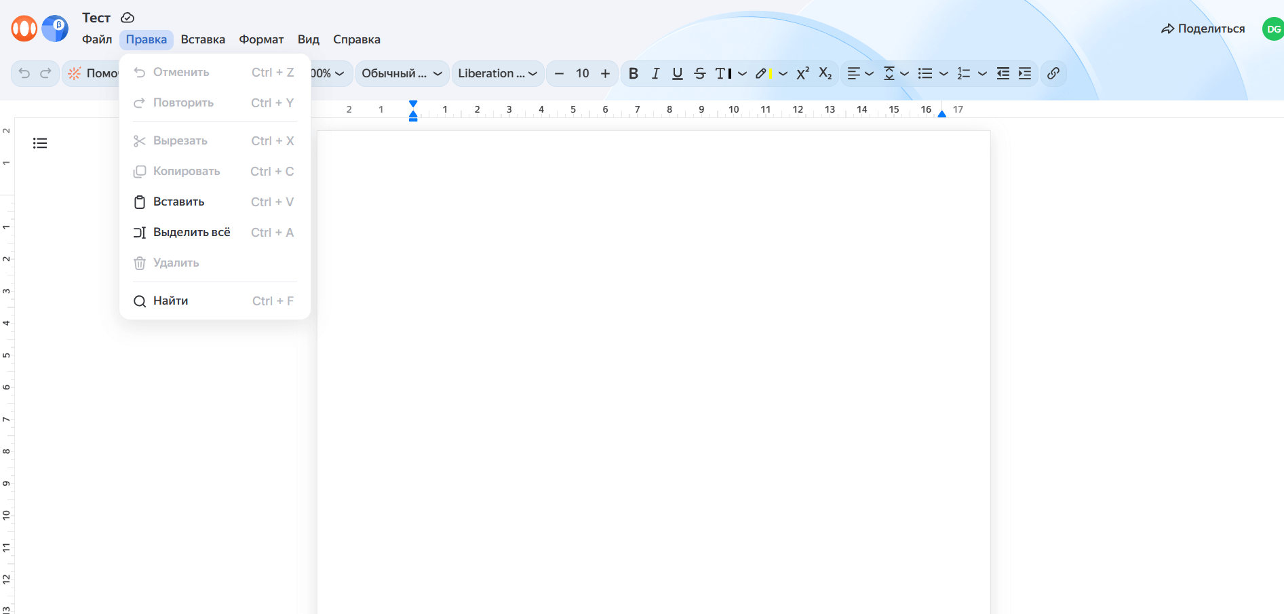Toggle Bold formatting in toolbar

click(634, 73)
